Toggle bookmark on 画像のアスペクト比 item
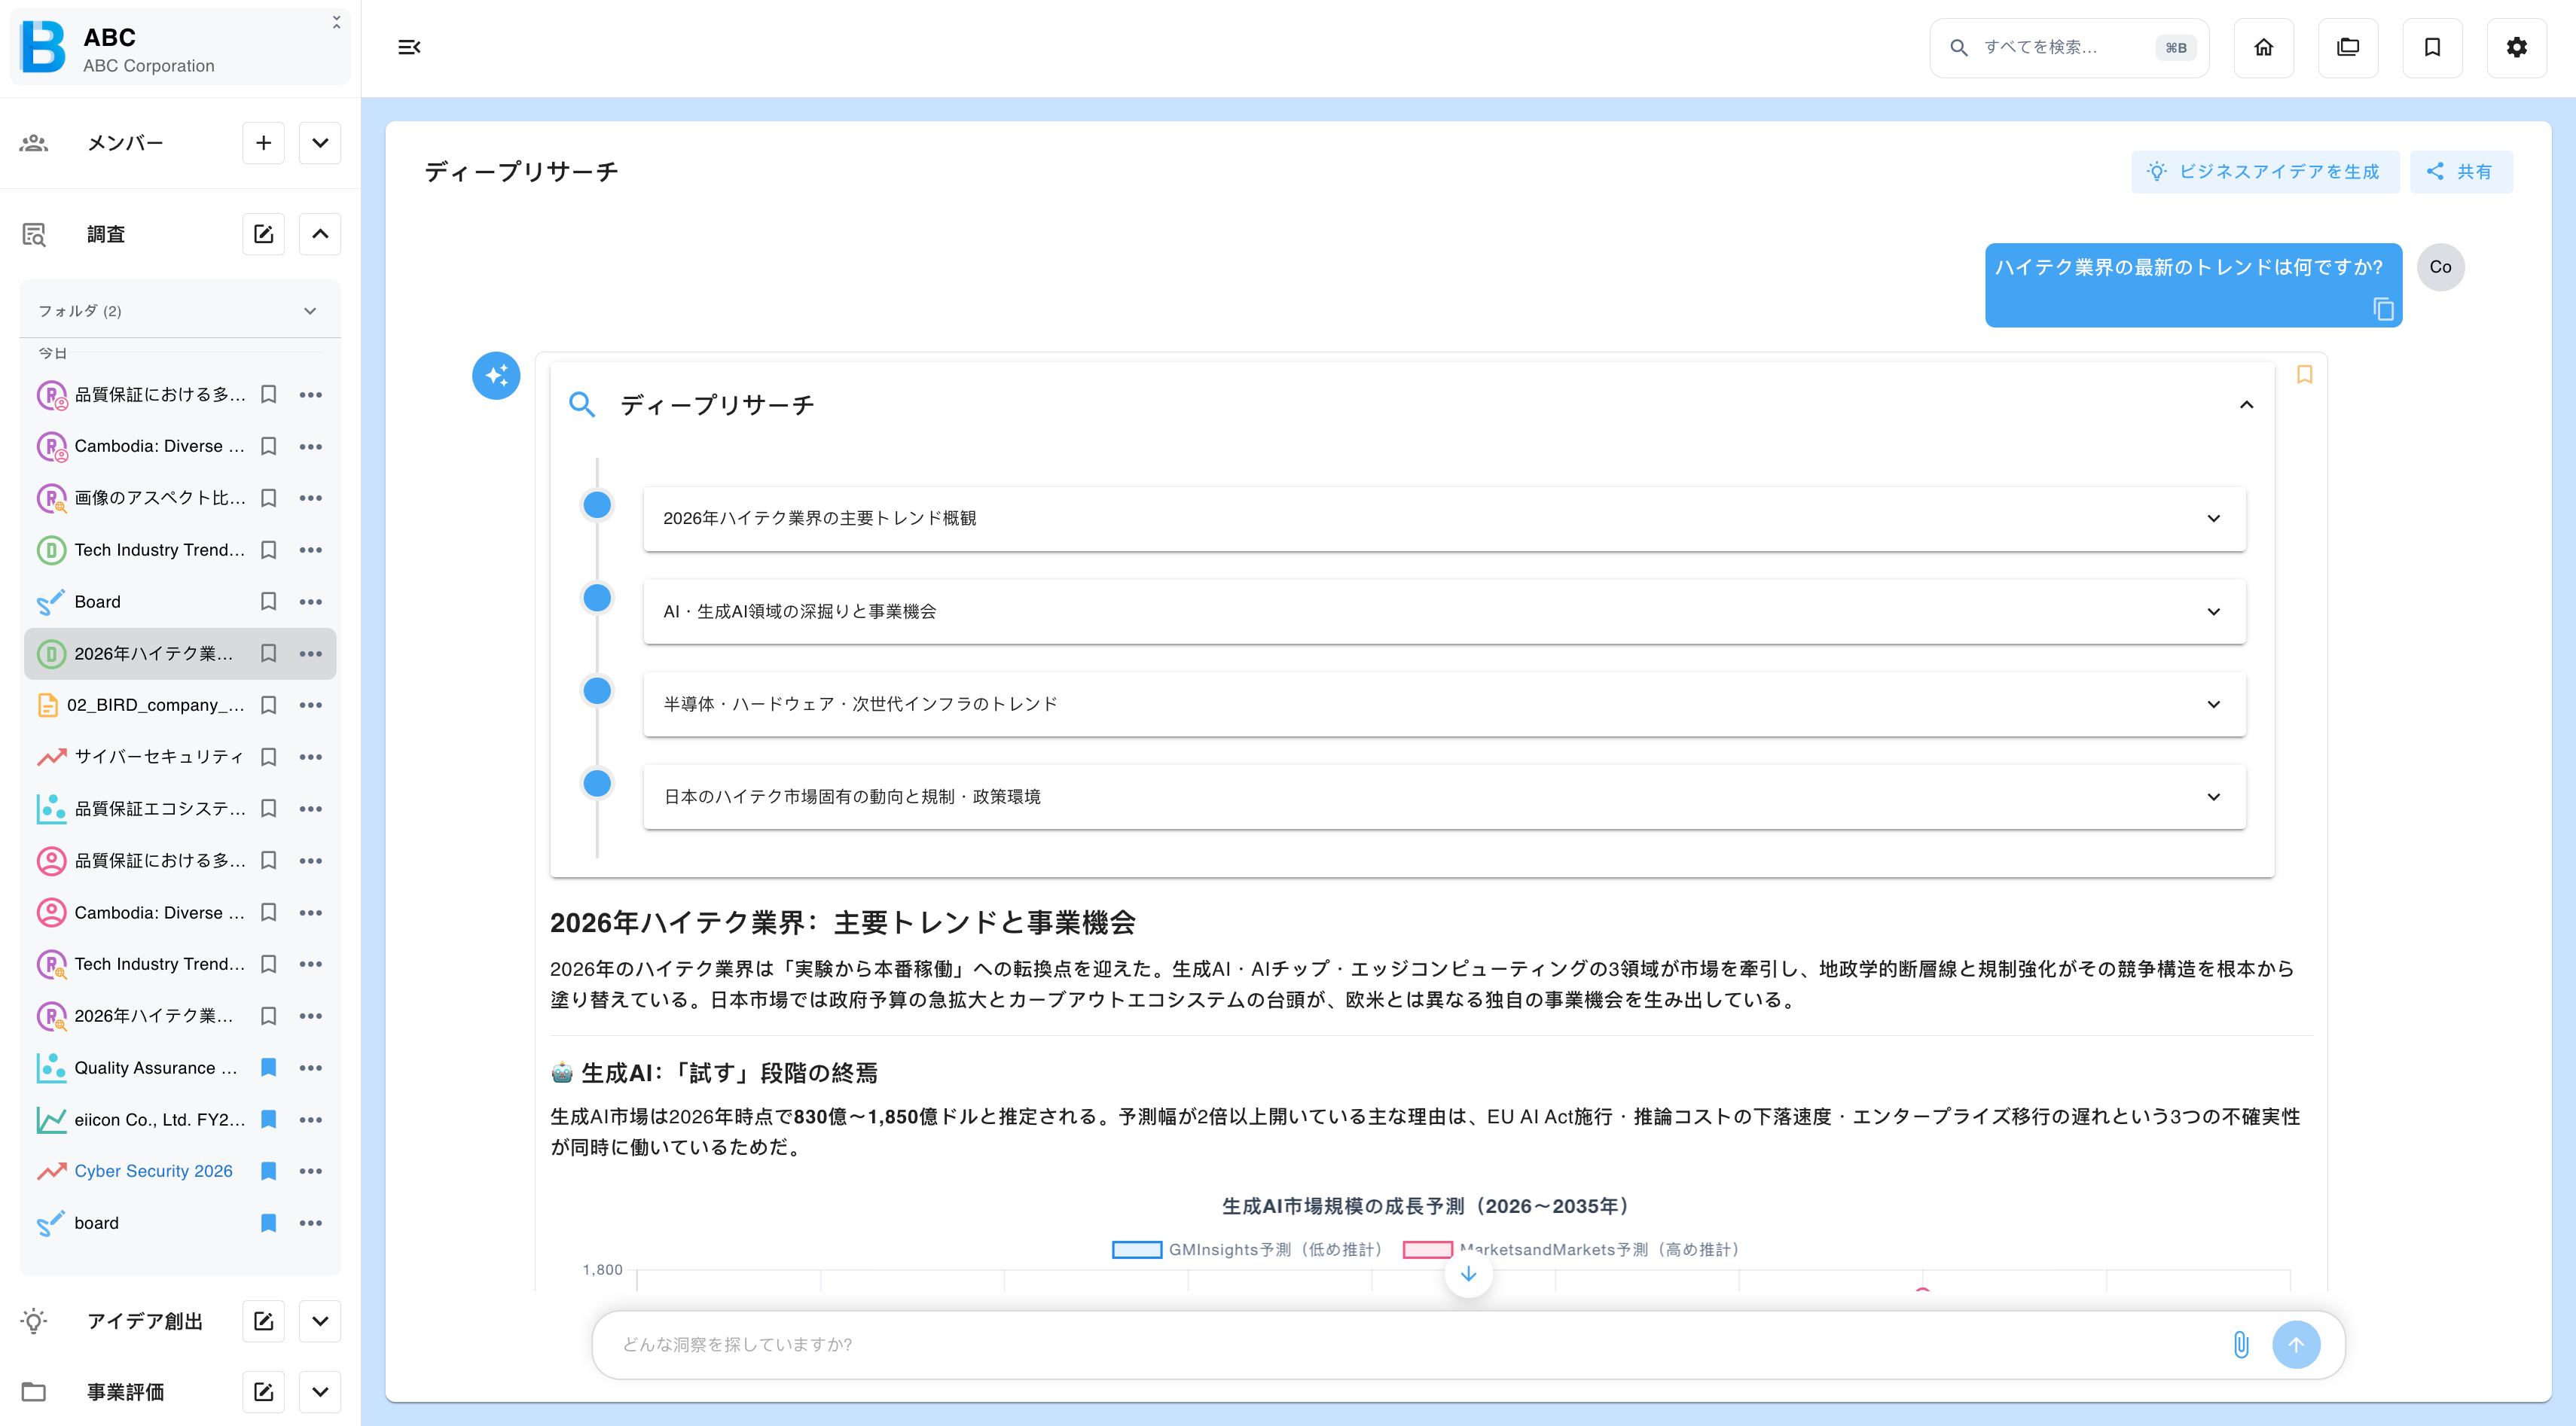This screenshot has width=2576, height=1426. coord(268,498)
